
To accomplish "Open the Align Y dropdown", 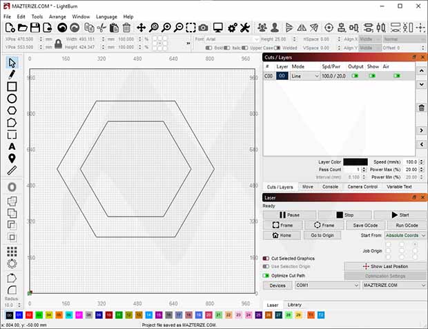I will pyautogui.click(x=370, y=48).
